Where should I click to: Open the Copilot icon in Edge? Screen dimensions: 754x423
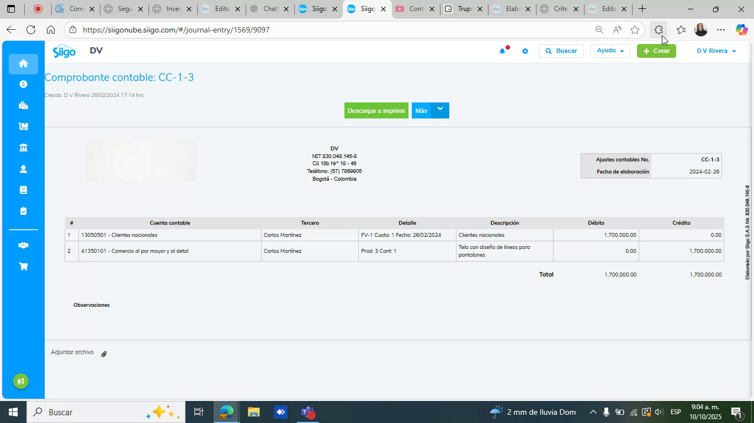click(x=741, y=30)
